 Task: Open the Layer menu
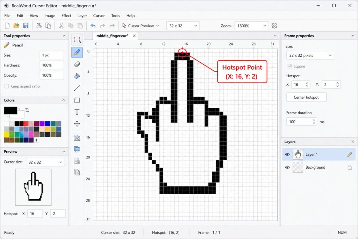click(x=82, y=15)
